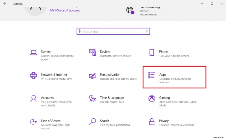Open the Gaming settings label
Screen dimensions: 226x139
(x=164, y=98)
